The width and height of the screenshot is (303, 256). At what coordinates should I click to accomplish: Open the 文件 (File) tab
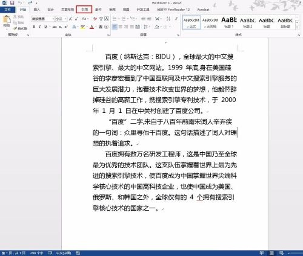click(x=7, y=10)
